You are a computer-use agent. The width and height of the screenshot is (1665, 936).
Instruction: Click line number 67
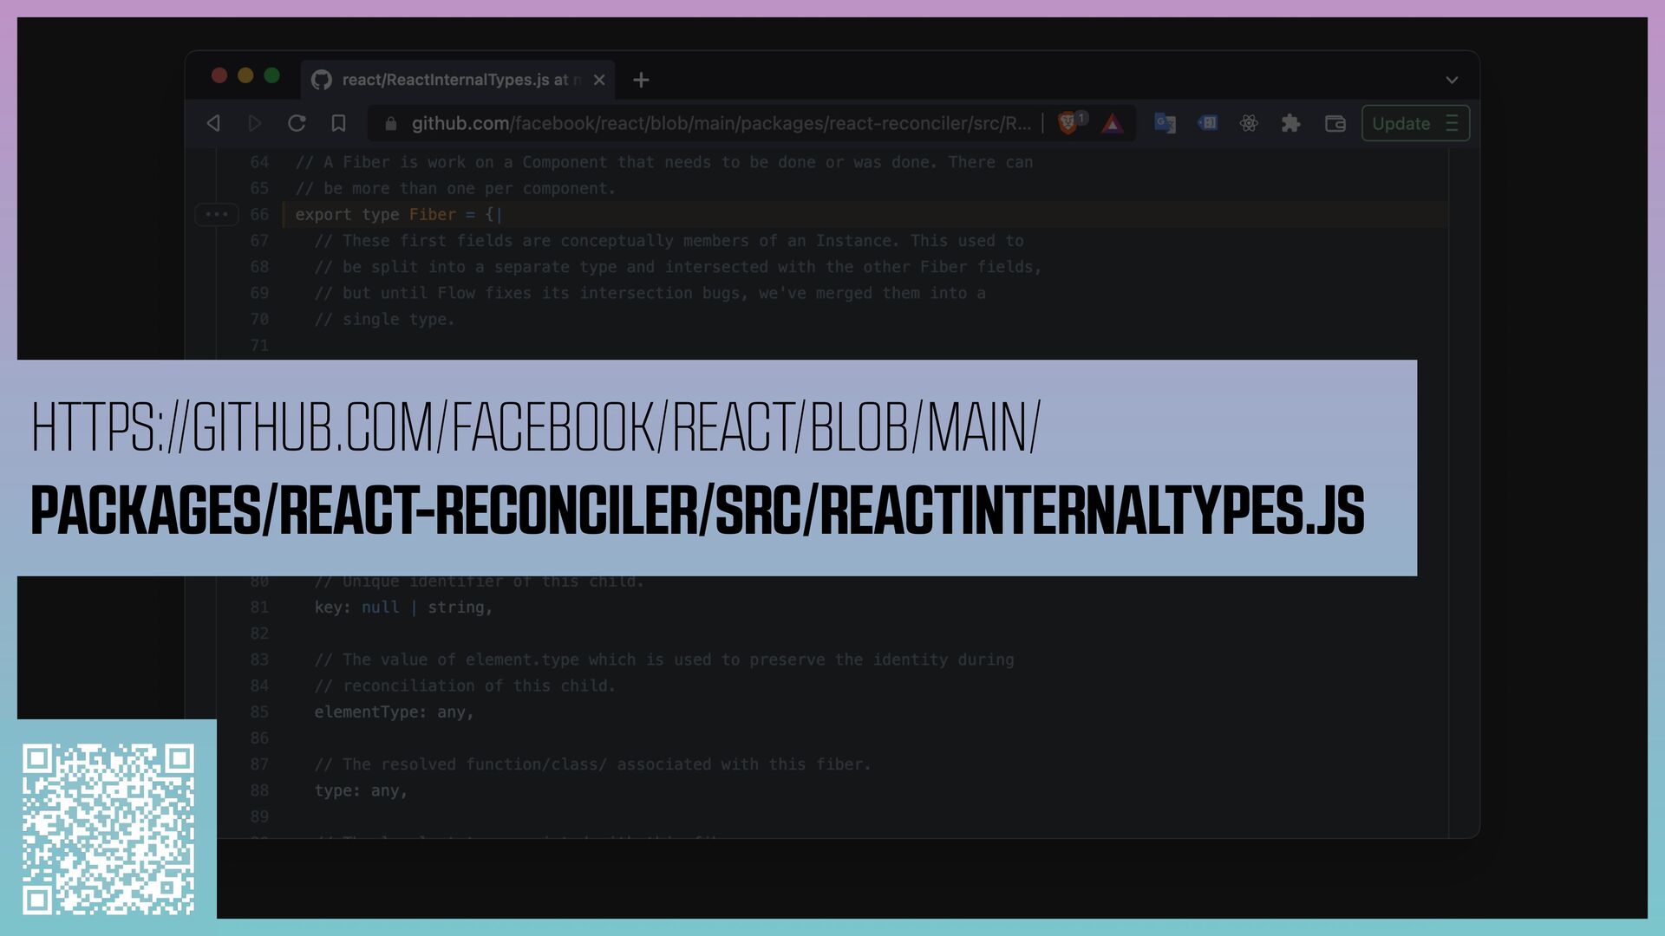click(260, 241)
